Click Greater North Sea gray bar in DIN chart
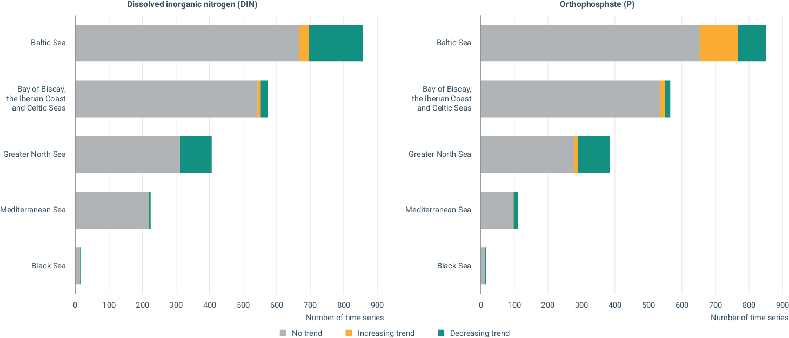The width and height of the screenshot is (789, 338). pos(128,155)
